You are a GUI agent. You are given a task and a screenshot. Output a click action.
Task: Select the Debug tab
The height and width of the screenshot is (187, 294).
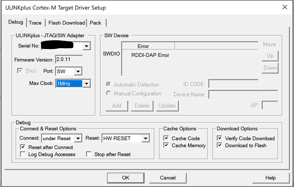tap(16, 22)
